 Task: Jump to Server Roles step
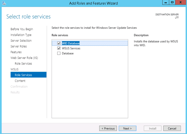point(19,46)
